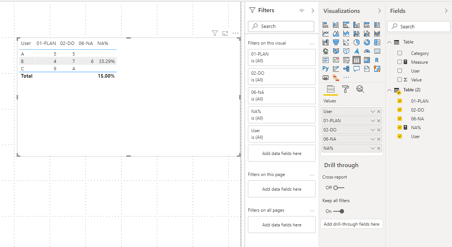This screenshot has width=452, height=247.
Task: Click Add drill-through fields here box
Action: point(352,224)
